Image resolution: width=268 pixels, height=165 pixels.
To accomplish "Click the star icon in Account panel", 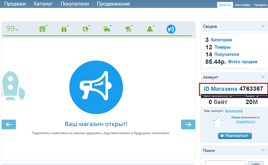I will point(218,122).
